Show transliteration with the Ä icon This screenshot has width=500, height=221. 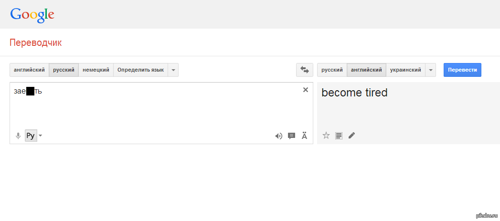[304, 136]
